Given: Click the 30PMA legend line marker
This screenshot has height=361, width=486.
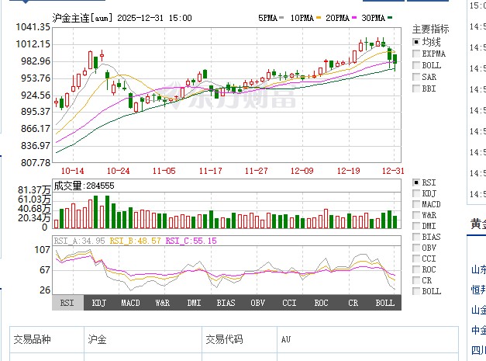Looking at the screenshot, I should click(x=388, y=17).
